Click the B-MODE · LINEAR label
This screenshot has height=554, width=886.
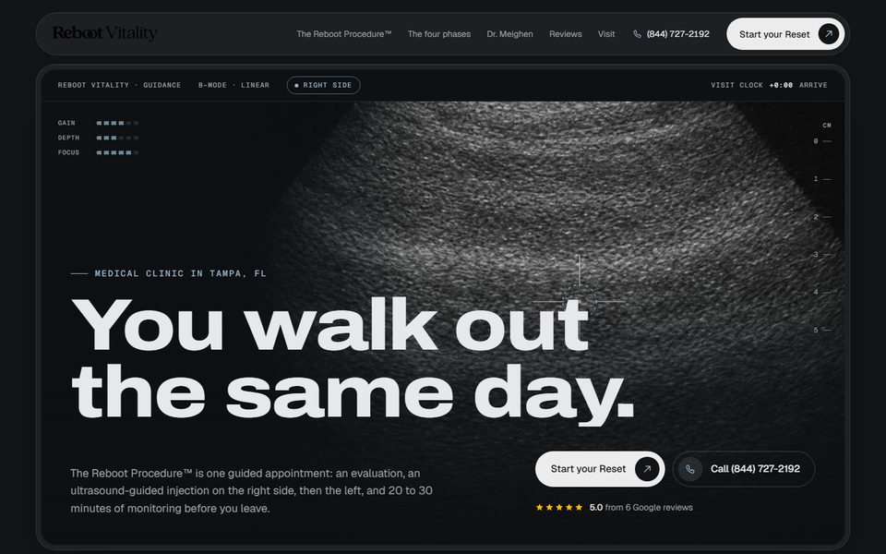pyautogui.click(x=233, y=85)
